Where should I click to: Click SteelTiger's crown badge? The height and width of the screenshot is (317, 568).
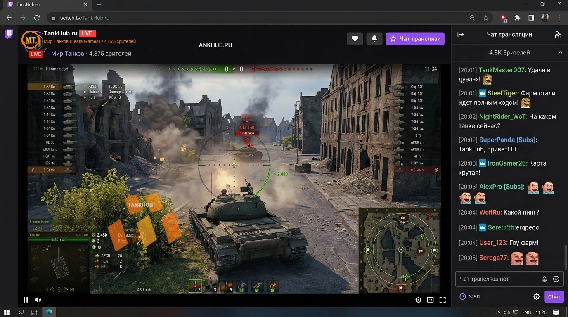[x=483, y=93]
